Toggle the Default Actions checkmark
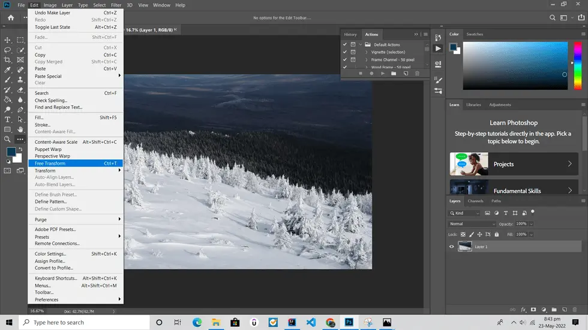This screenshot has width=588, height=330. pyautogui.click(x=344, y=44)
